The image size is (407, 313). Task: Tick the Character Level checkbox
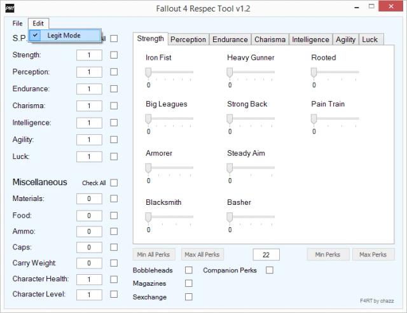114,294
